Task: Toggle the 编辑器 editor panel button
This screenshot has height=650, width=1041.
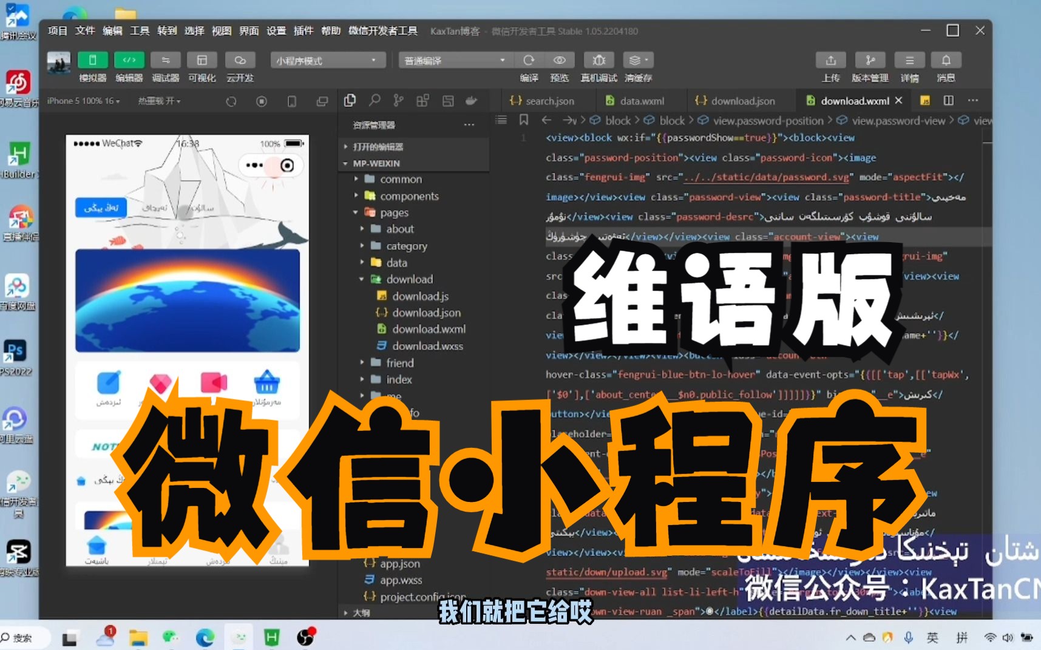Action: (x=129, y=60)
